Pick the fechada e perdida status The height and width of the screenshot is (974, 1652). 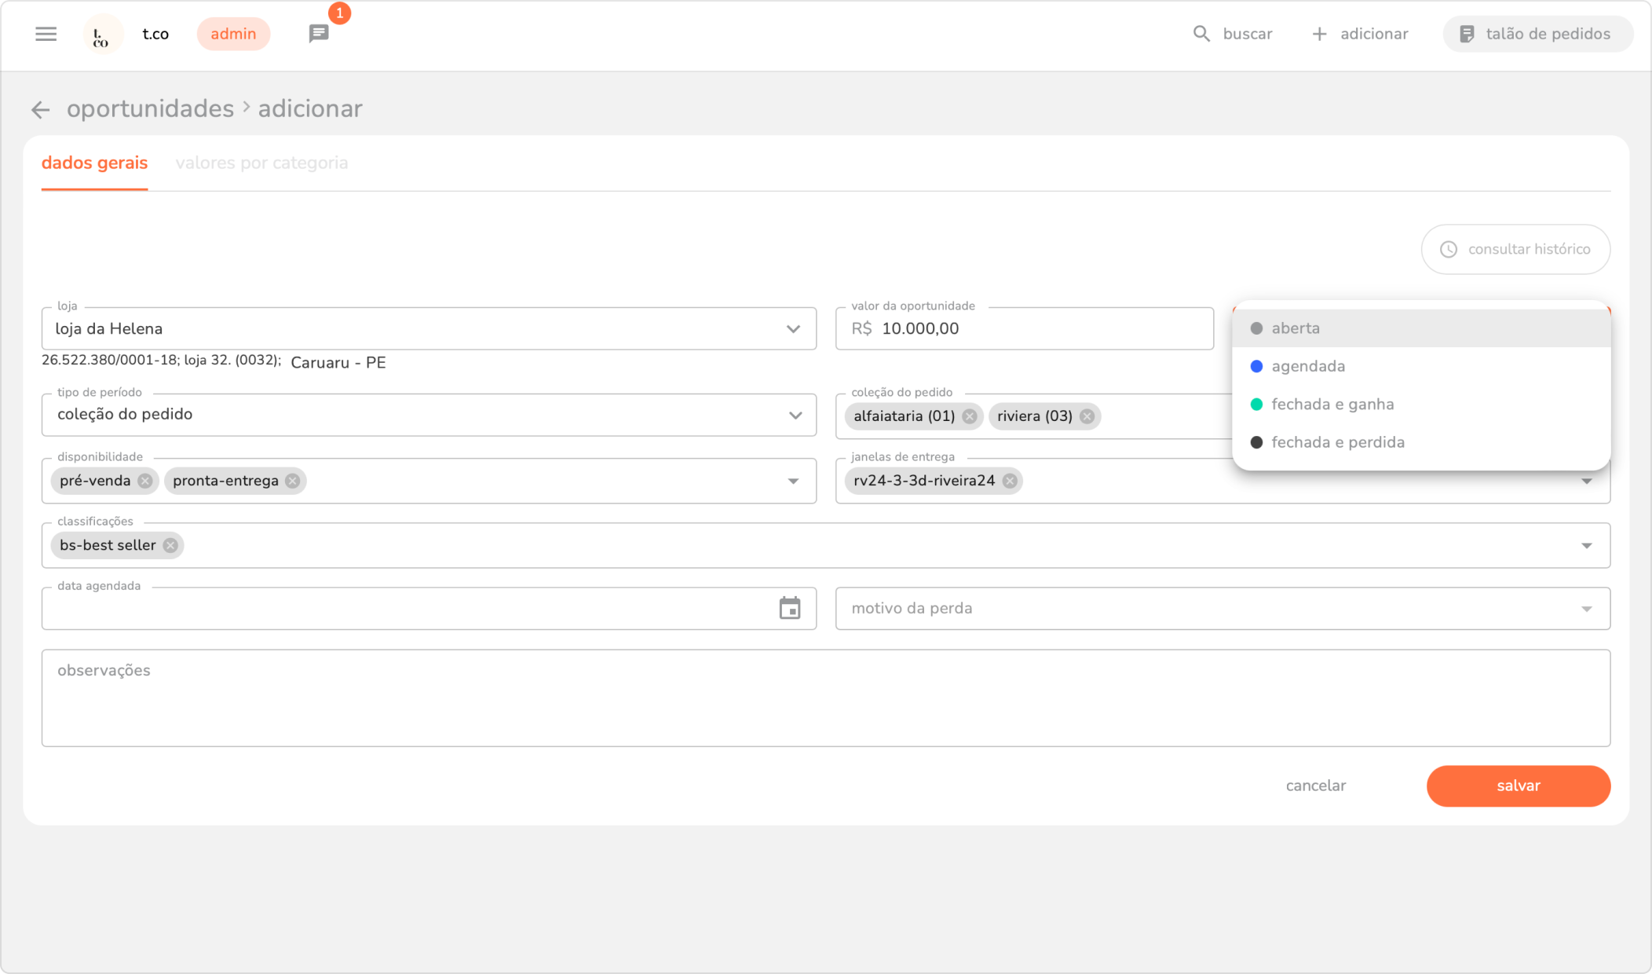[1337, 442]
